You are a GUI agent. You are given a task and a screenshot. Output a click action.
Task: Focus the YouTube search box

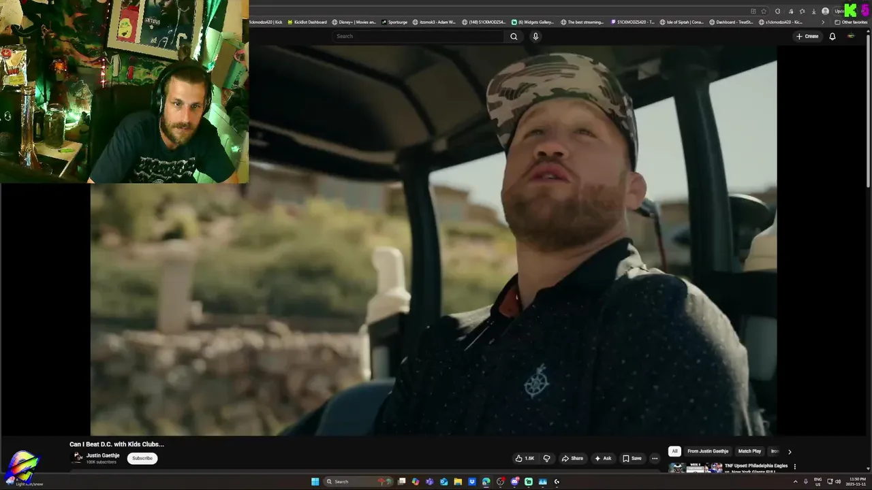(x=419, y=36)
